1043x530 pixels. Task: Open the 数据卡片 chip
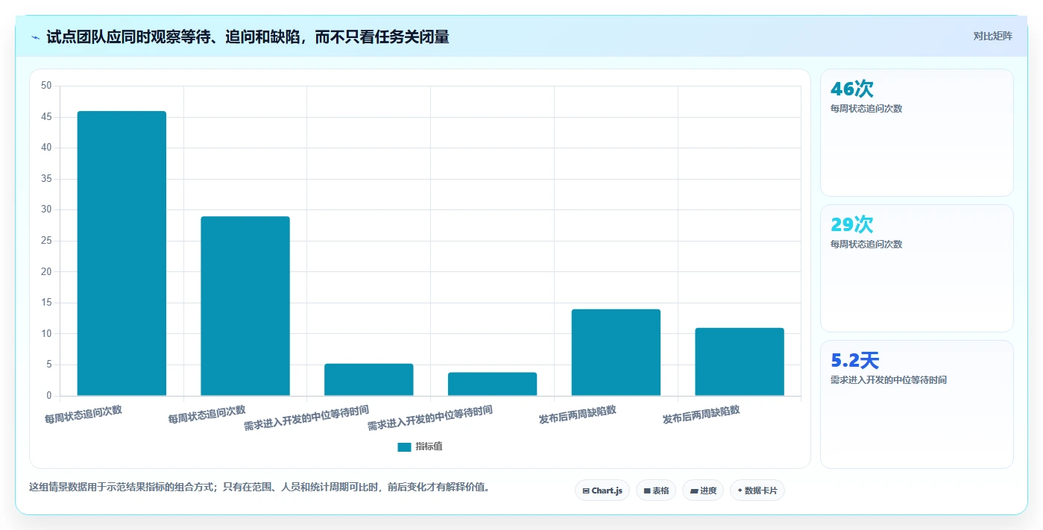point(757,490)
